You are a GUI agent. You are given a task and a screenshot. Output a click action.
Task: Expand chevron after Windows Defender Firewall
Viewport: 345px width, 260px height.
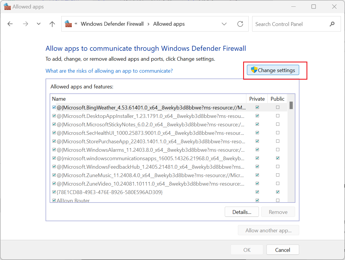pyautogui.click(x=149, y=24)
